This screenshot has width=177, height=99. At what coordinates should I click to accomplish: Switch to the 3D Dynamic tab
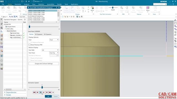pyautogui.click(x=39, y=34)
